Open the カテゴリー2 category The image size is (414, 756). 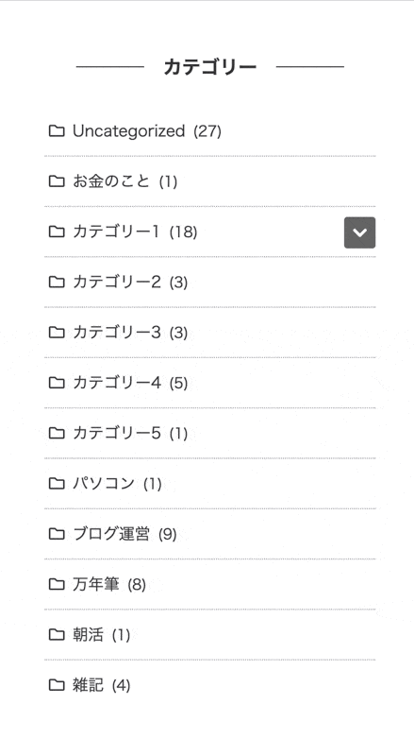130,282
